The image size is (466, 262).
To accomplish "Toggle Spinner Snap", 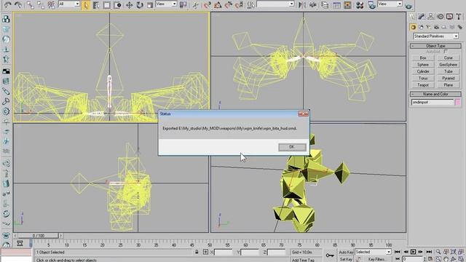I will 240,5.
